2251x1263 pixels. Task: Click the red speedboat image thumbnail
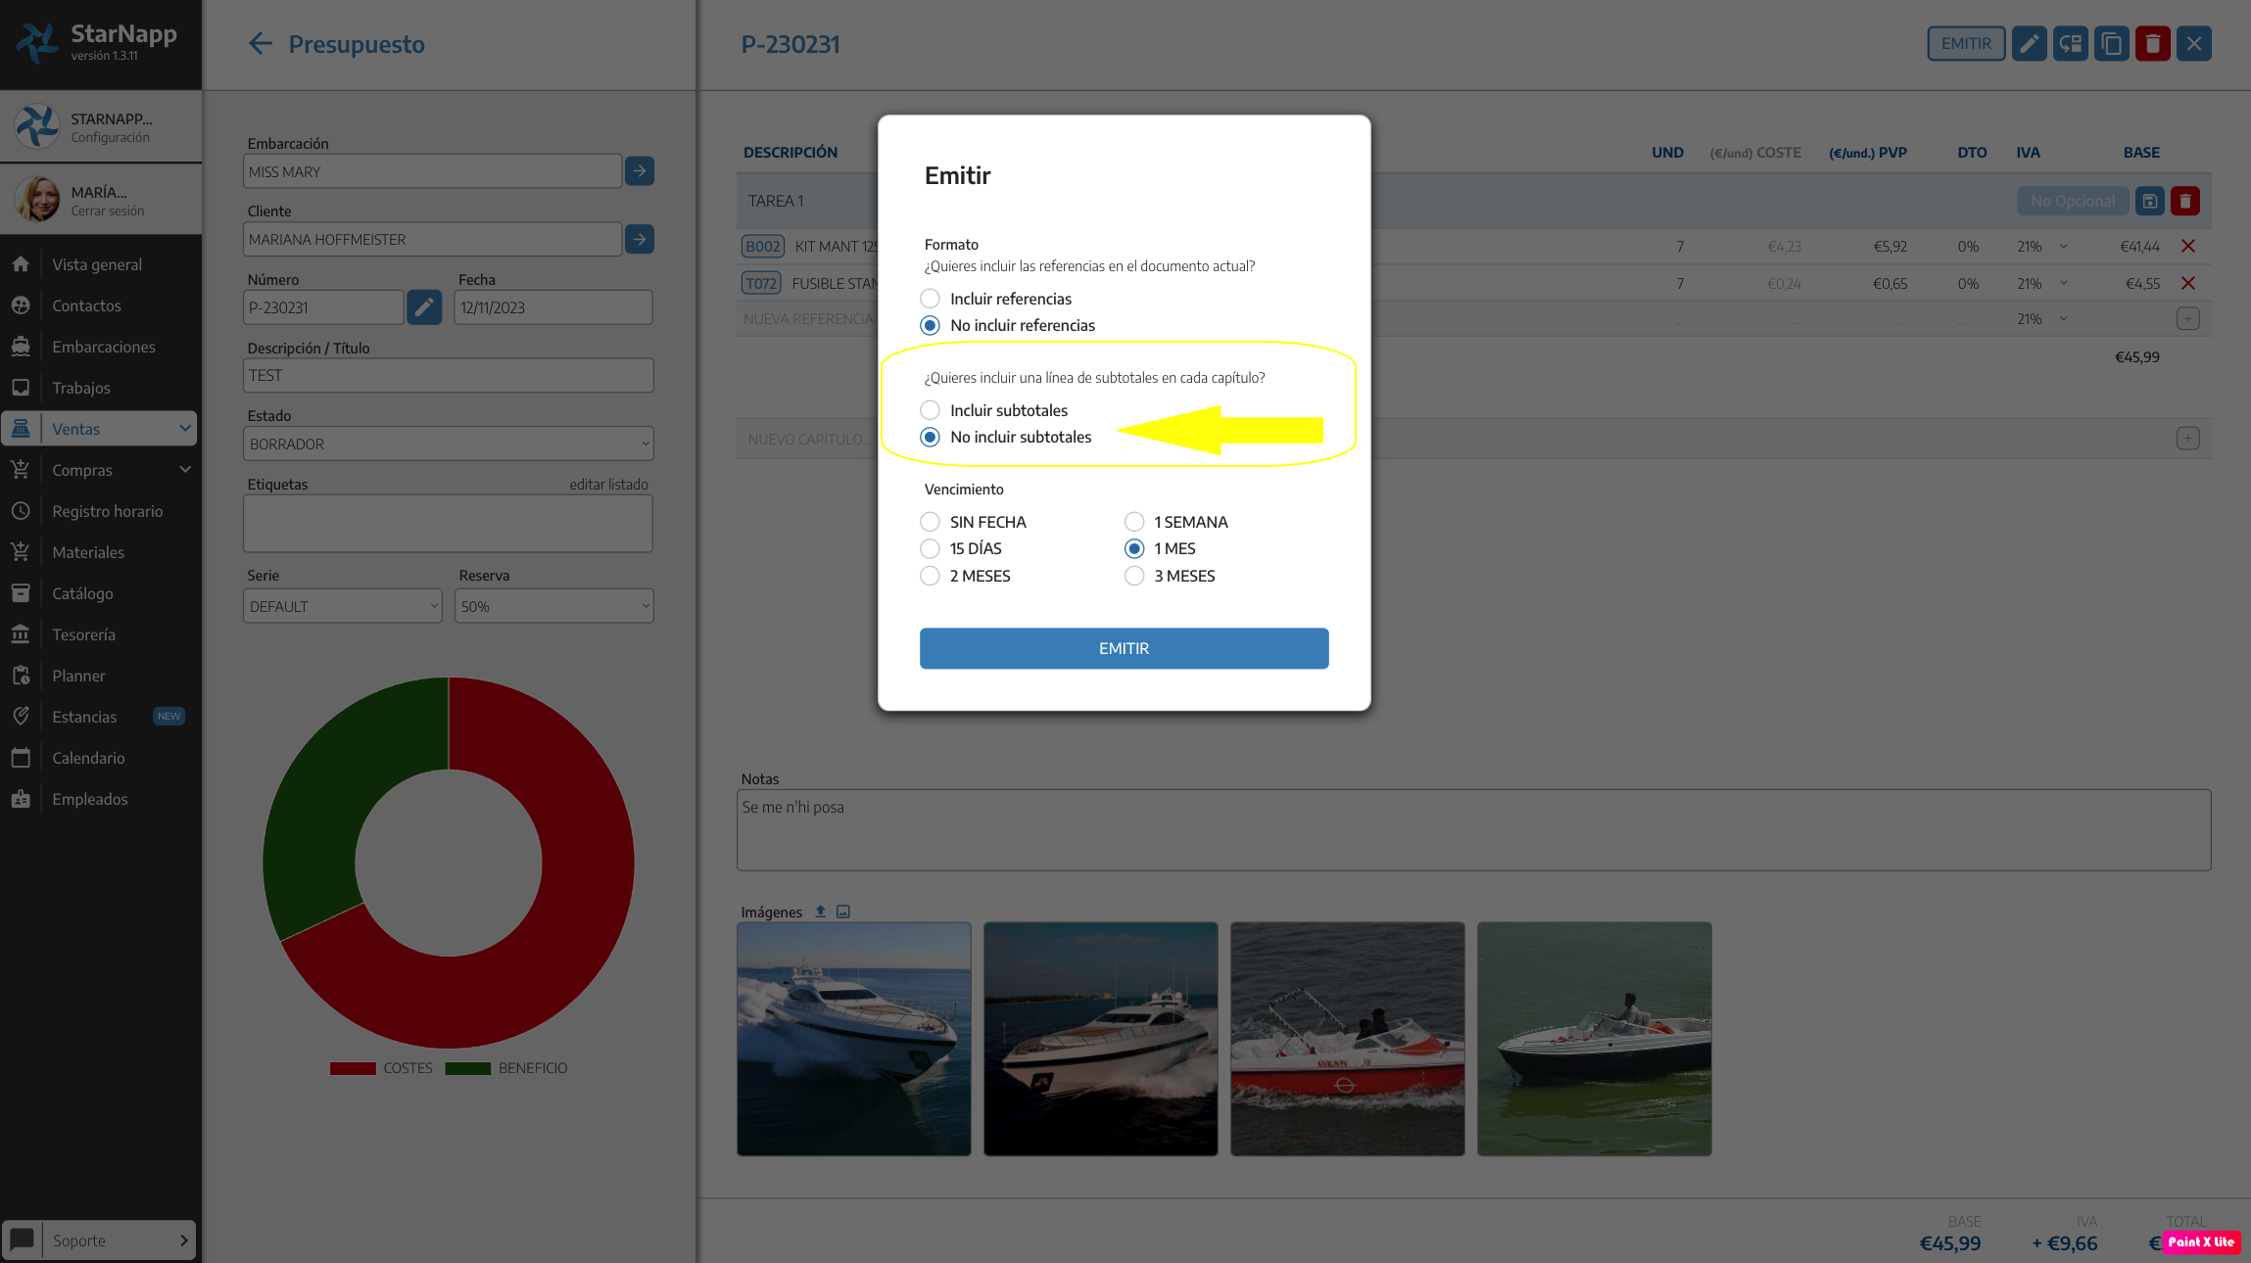(1347, 1039)
